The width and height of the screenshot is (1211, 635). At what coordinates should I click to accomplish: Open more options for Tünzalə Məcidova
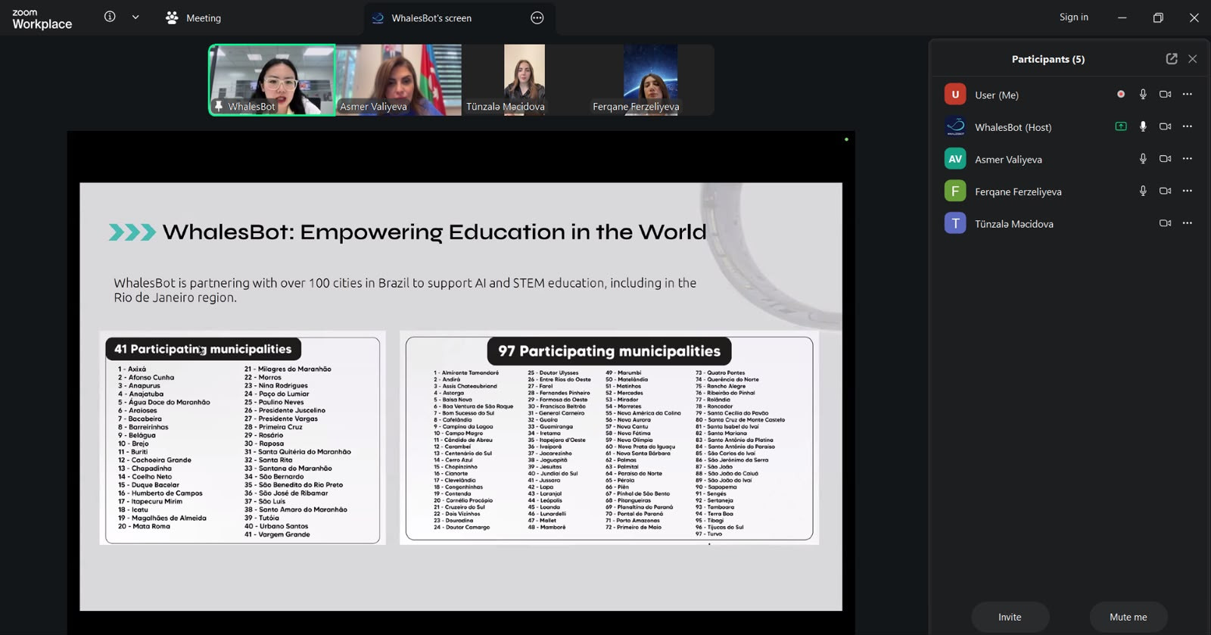pyautogui.click(x=1188, y=223)
